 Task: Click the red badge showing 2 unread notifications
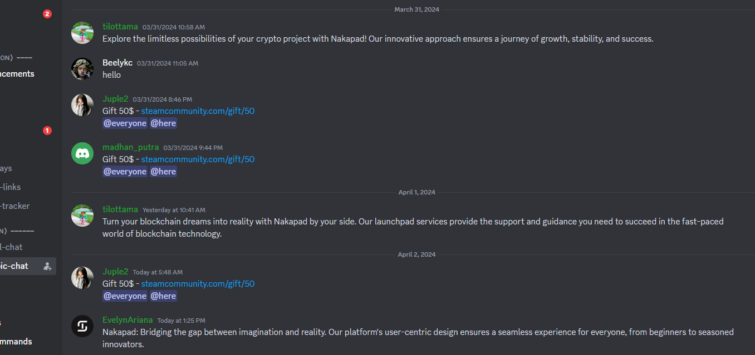pyautogui.click(x=47, y=14)
